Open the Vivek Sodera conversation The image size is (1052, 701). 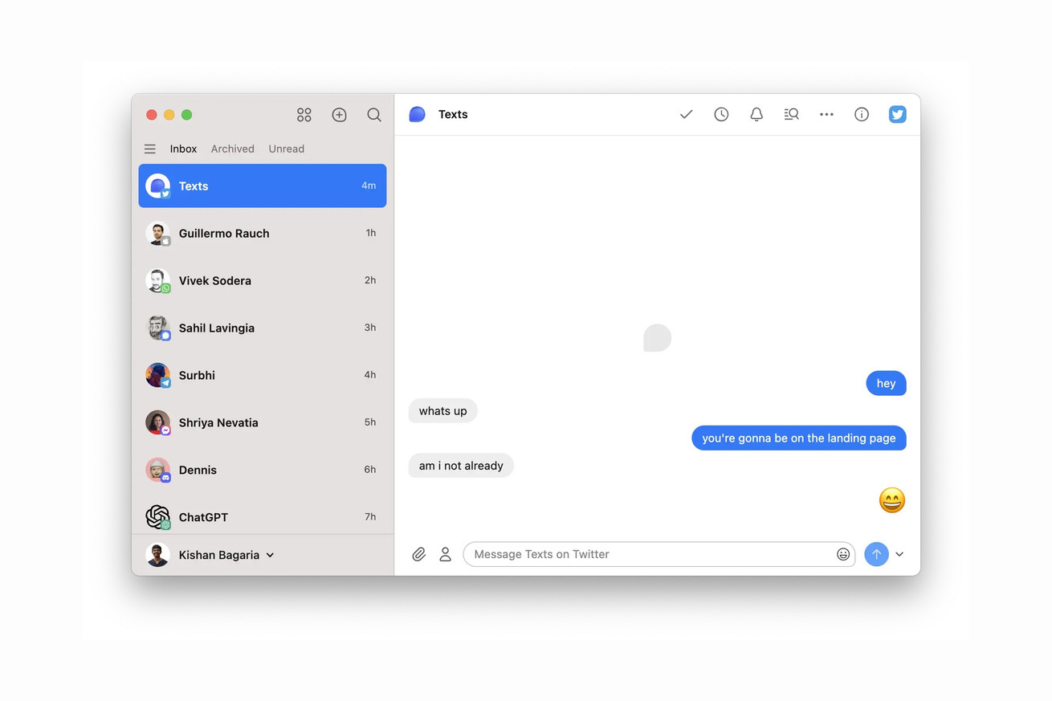click(263, 280)
